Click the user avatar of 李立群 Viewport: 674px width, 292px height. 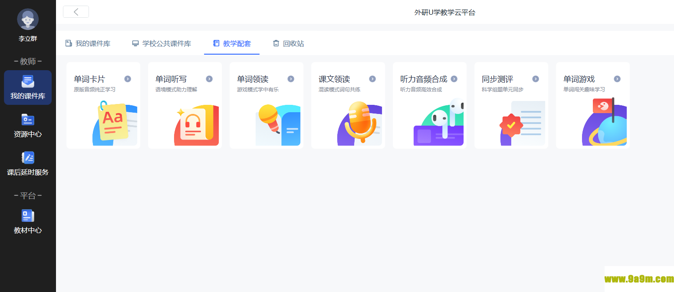(x=28, y=19)
